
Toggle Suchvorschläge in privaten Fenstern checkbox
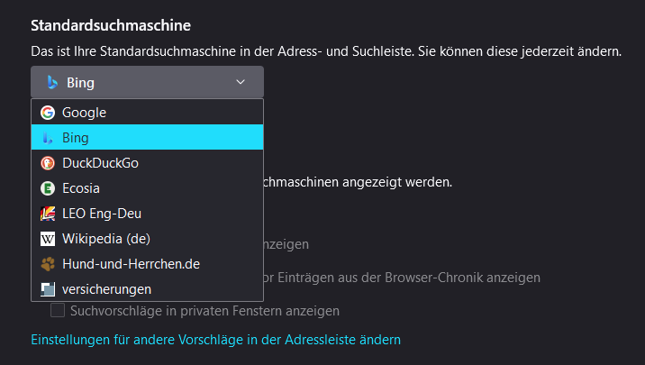point(58,311)
